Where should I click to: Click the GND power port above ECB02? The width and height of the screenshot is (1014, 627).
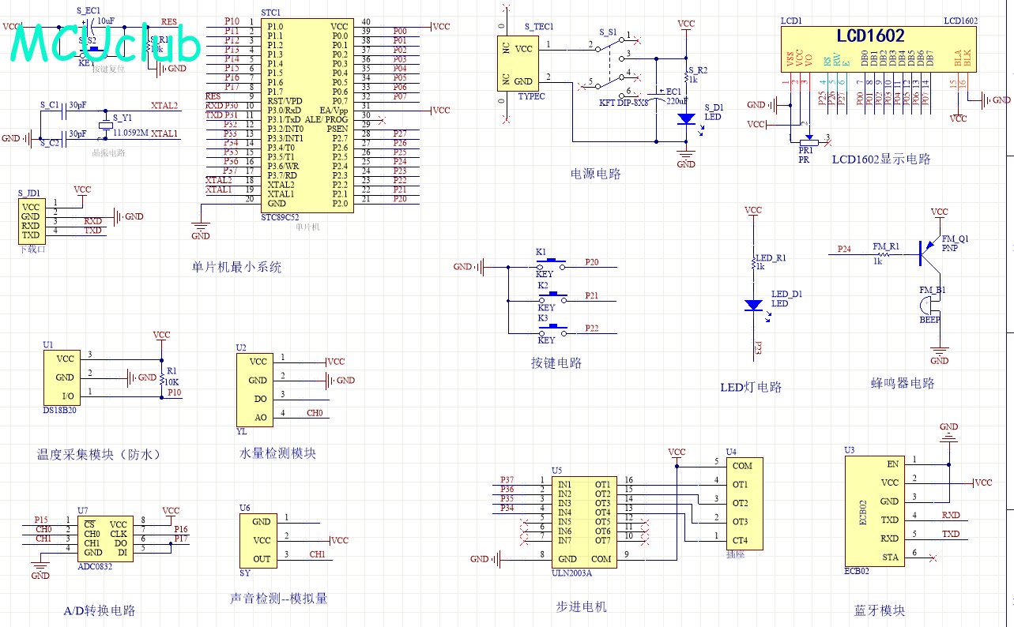click(948, 431)
